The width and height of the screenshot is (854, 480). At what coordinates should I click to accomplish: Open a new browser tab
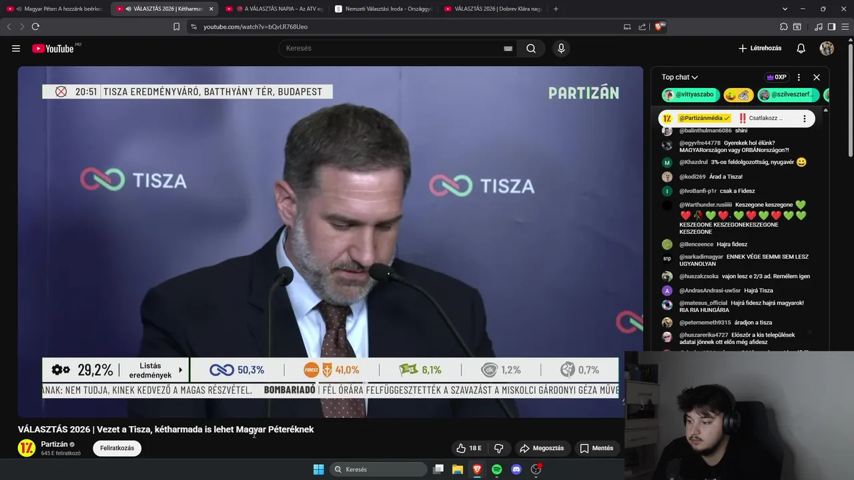(556, 9)
